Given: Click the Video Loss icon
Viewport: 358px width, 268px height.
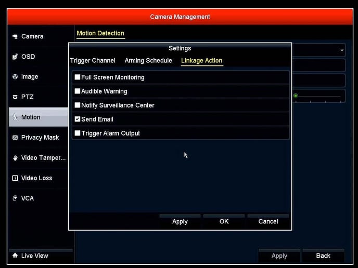Looking at the screenshot, I should point(15,178).
